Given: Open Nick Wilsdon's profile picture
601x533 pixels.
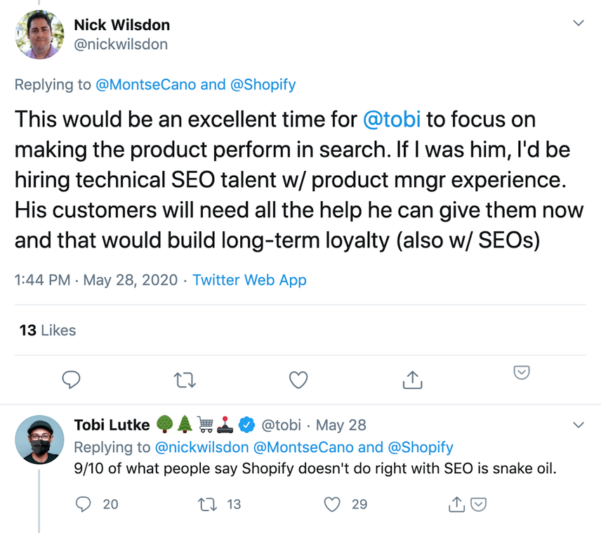Looking at the screenshot, I should tap(39, 34).
